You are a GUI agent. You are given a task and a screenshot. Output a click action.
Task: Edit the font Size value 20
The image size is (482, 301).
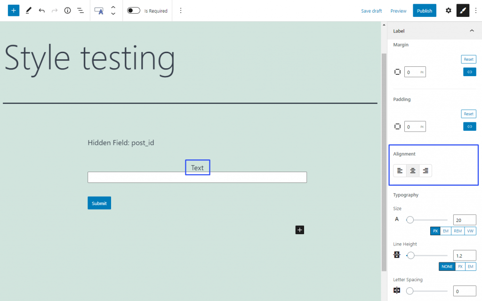coord(465,220)
